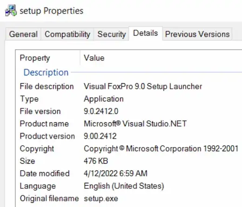Go to the Security tab

click(111, 34)
